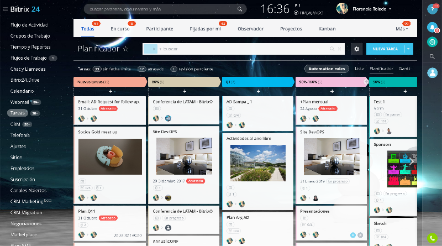
Task: Switch to the Kanban tab
Action: (x=327, y=29)
